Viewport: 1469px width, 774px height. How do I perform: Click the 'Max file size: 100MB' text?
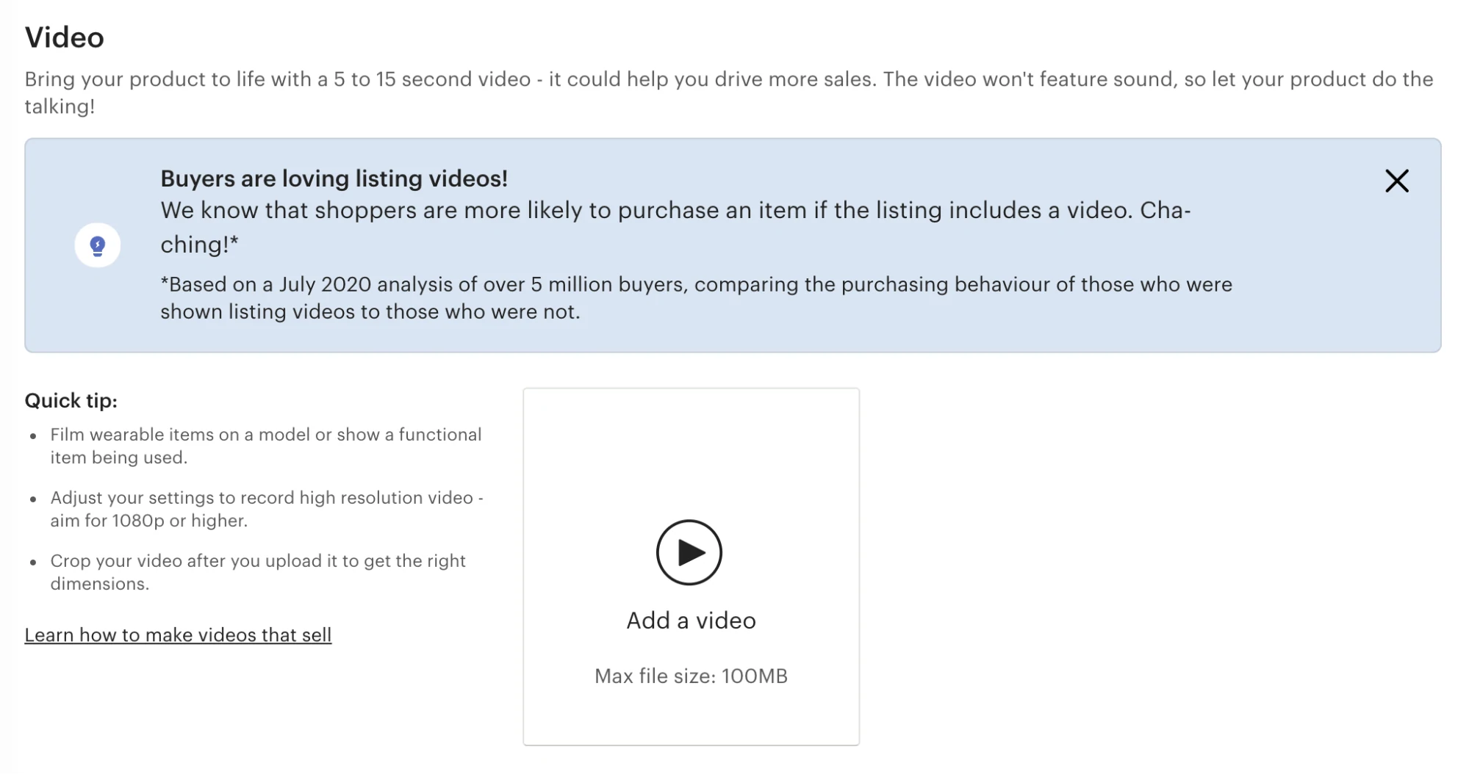691,676
